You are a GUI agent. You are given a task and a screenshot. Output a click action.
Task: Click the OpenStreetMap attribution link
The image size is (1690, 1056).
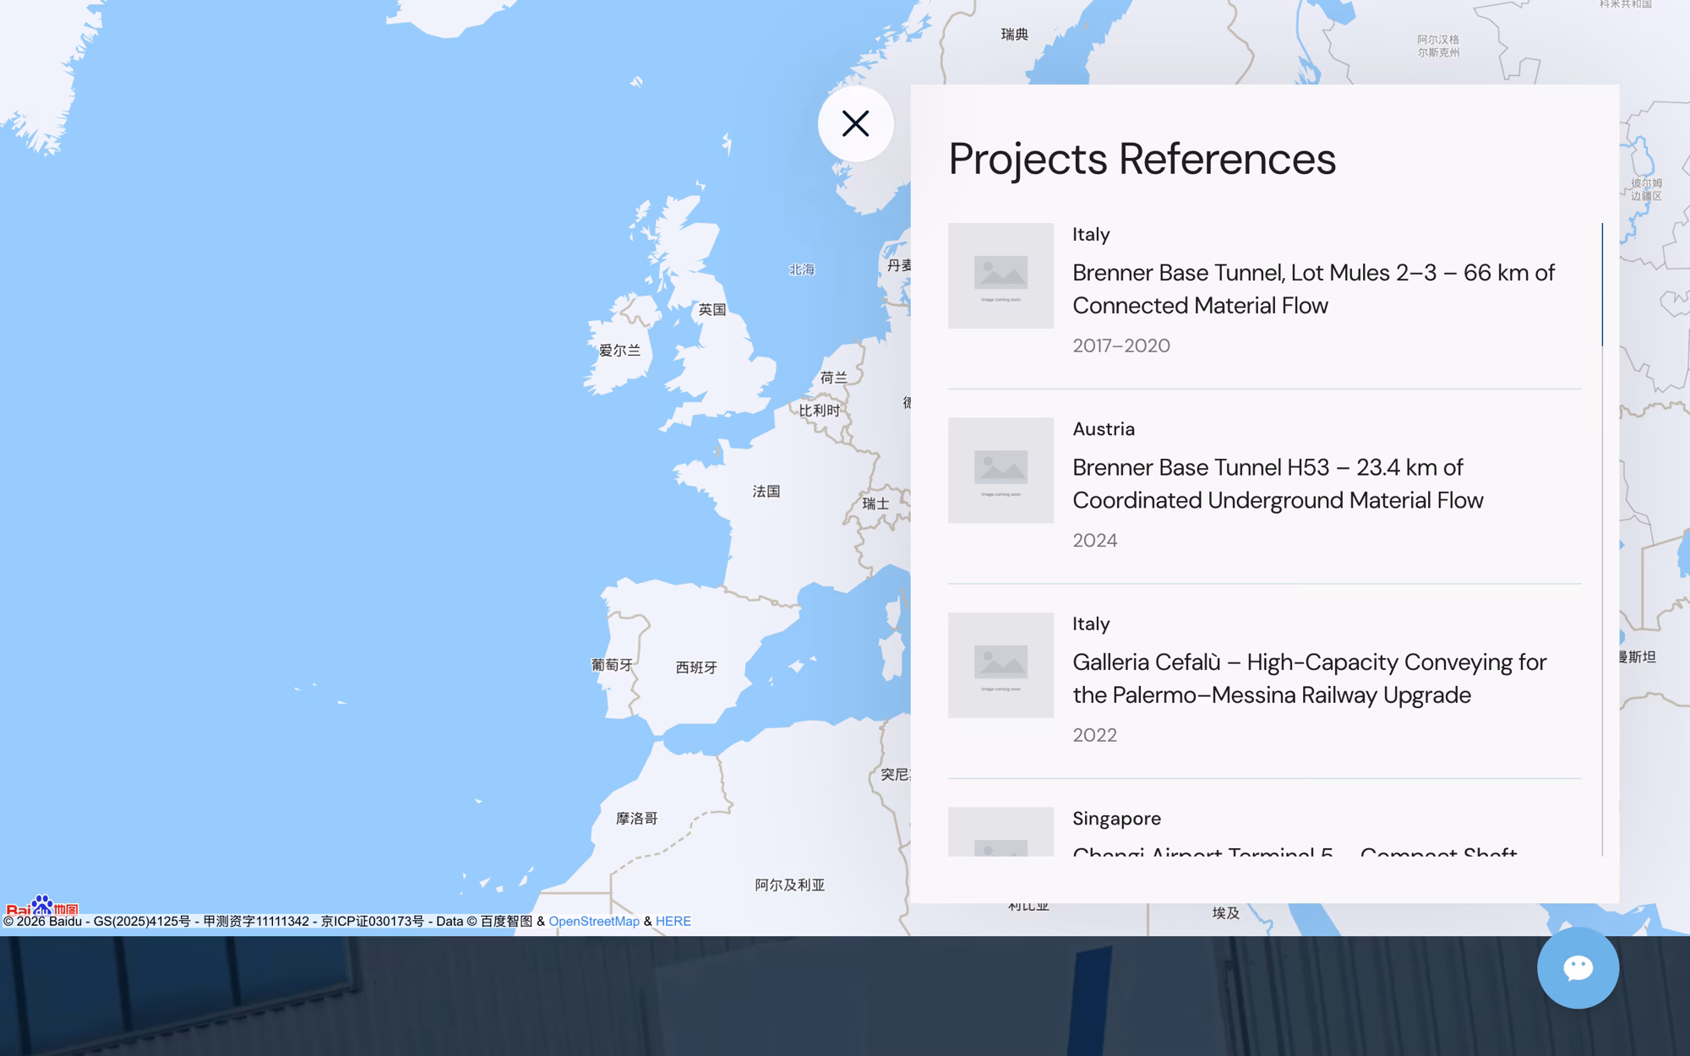[x=594, y=921]
